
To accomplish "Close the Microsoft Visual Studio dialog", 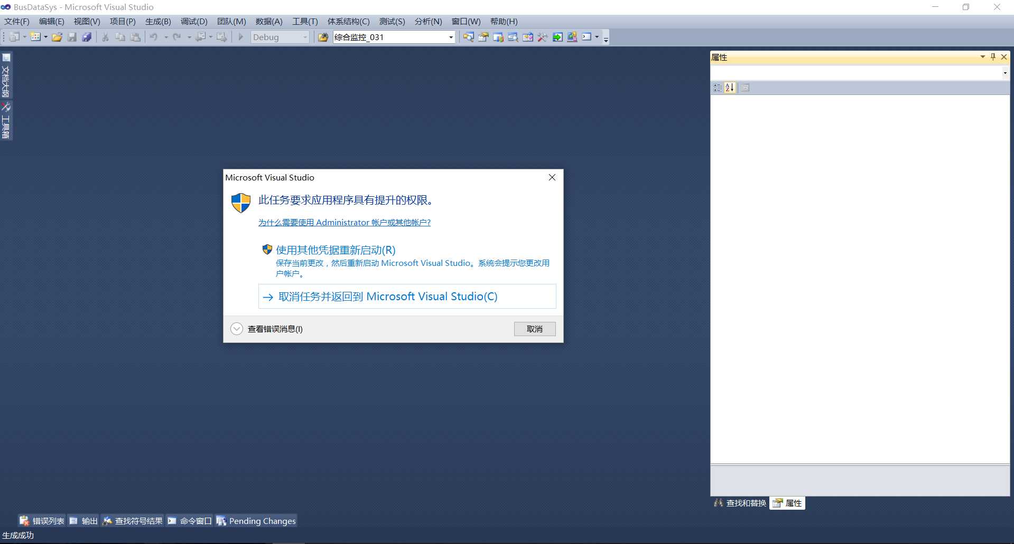I will pyautogui.click(x=552, y=177).
